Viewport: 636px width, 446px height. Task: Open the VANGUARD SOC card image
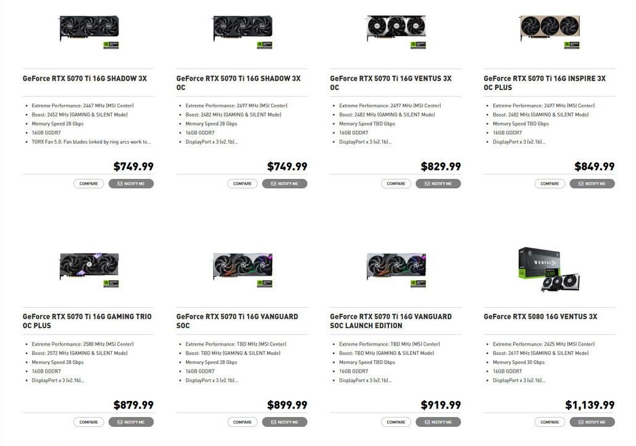pyautogui.click(x=243, y=270)
